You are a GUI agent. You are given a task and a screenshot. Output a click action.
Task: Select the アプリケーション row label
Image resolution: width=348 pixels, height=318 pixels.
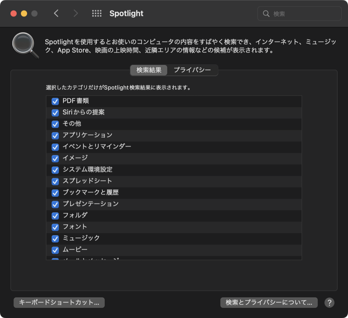(87, 135)
